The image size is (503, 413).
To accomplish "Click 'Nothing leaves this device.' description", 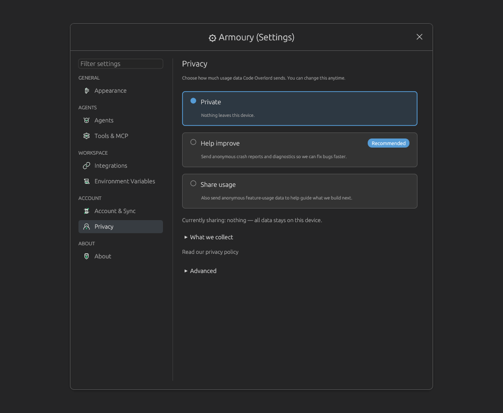I will (x=228, y=115).
